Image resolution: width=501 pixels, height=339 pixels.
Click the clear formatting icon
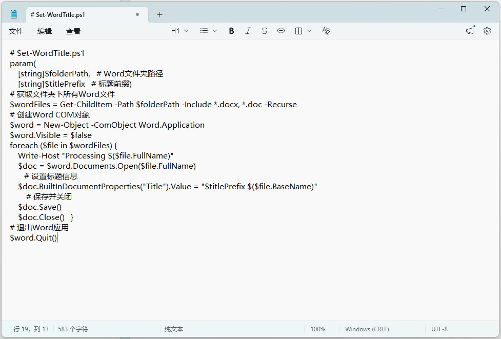(x=326, y=31)
